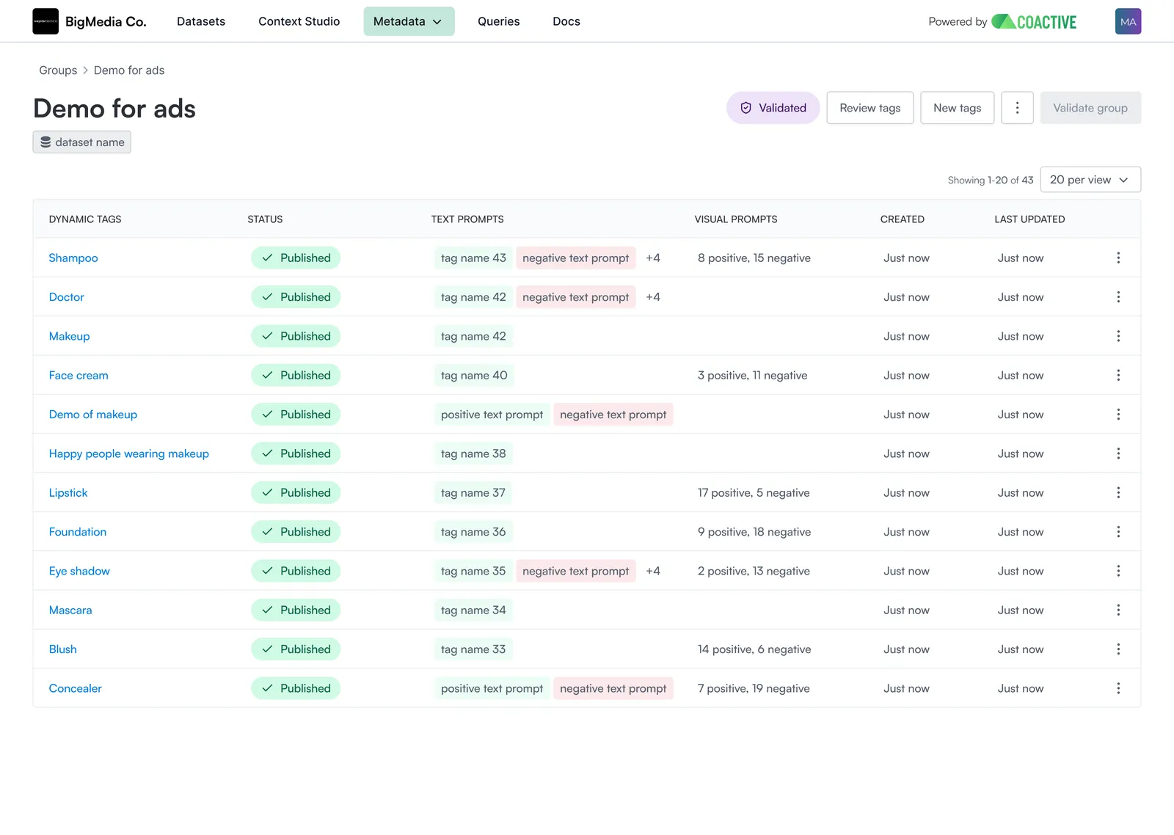Navigate to Queries

(x=498, y=21)
